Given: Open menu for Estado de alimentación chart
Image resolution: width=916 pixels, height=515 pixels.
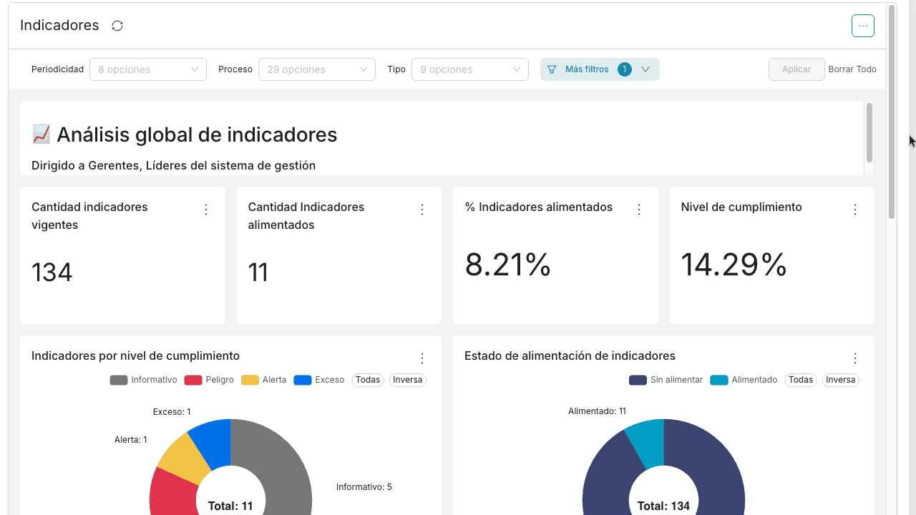Looking at the screenshot, I should [855, 358].
